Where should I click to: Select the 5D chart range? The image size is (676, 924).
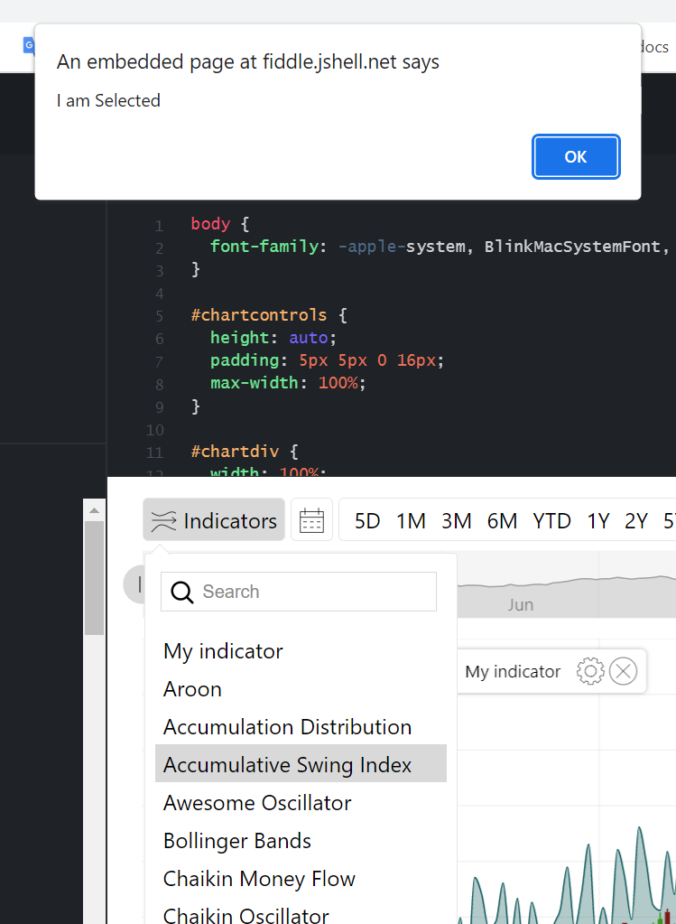point(367,520)
